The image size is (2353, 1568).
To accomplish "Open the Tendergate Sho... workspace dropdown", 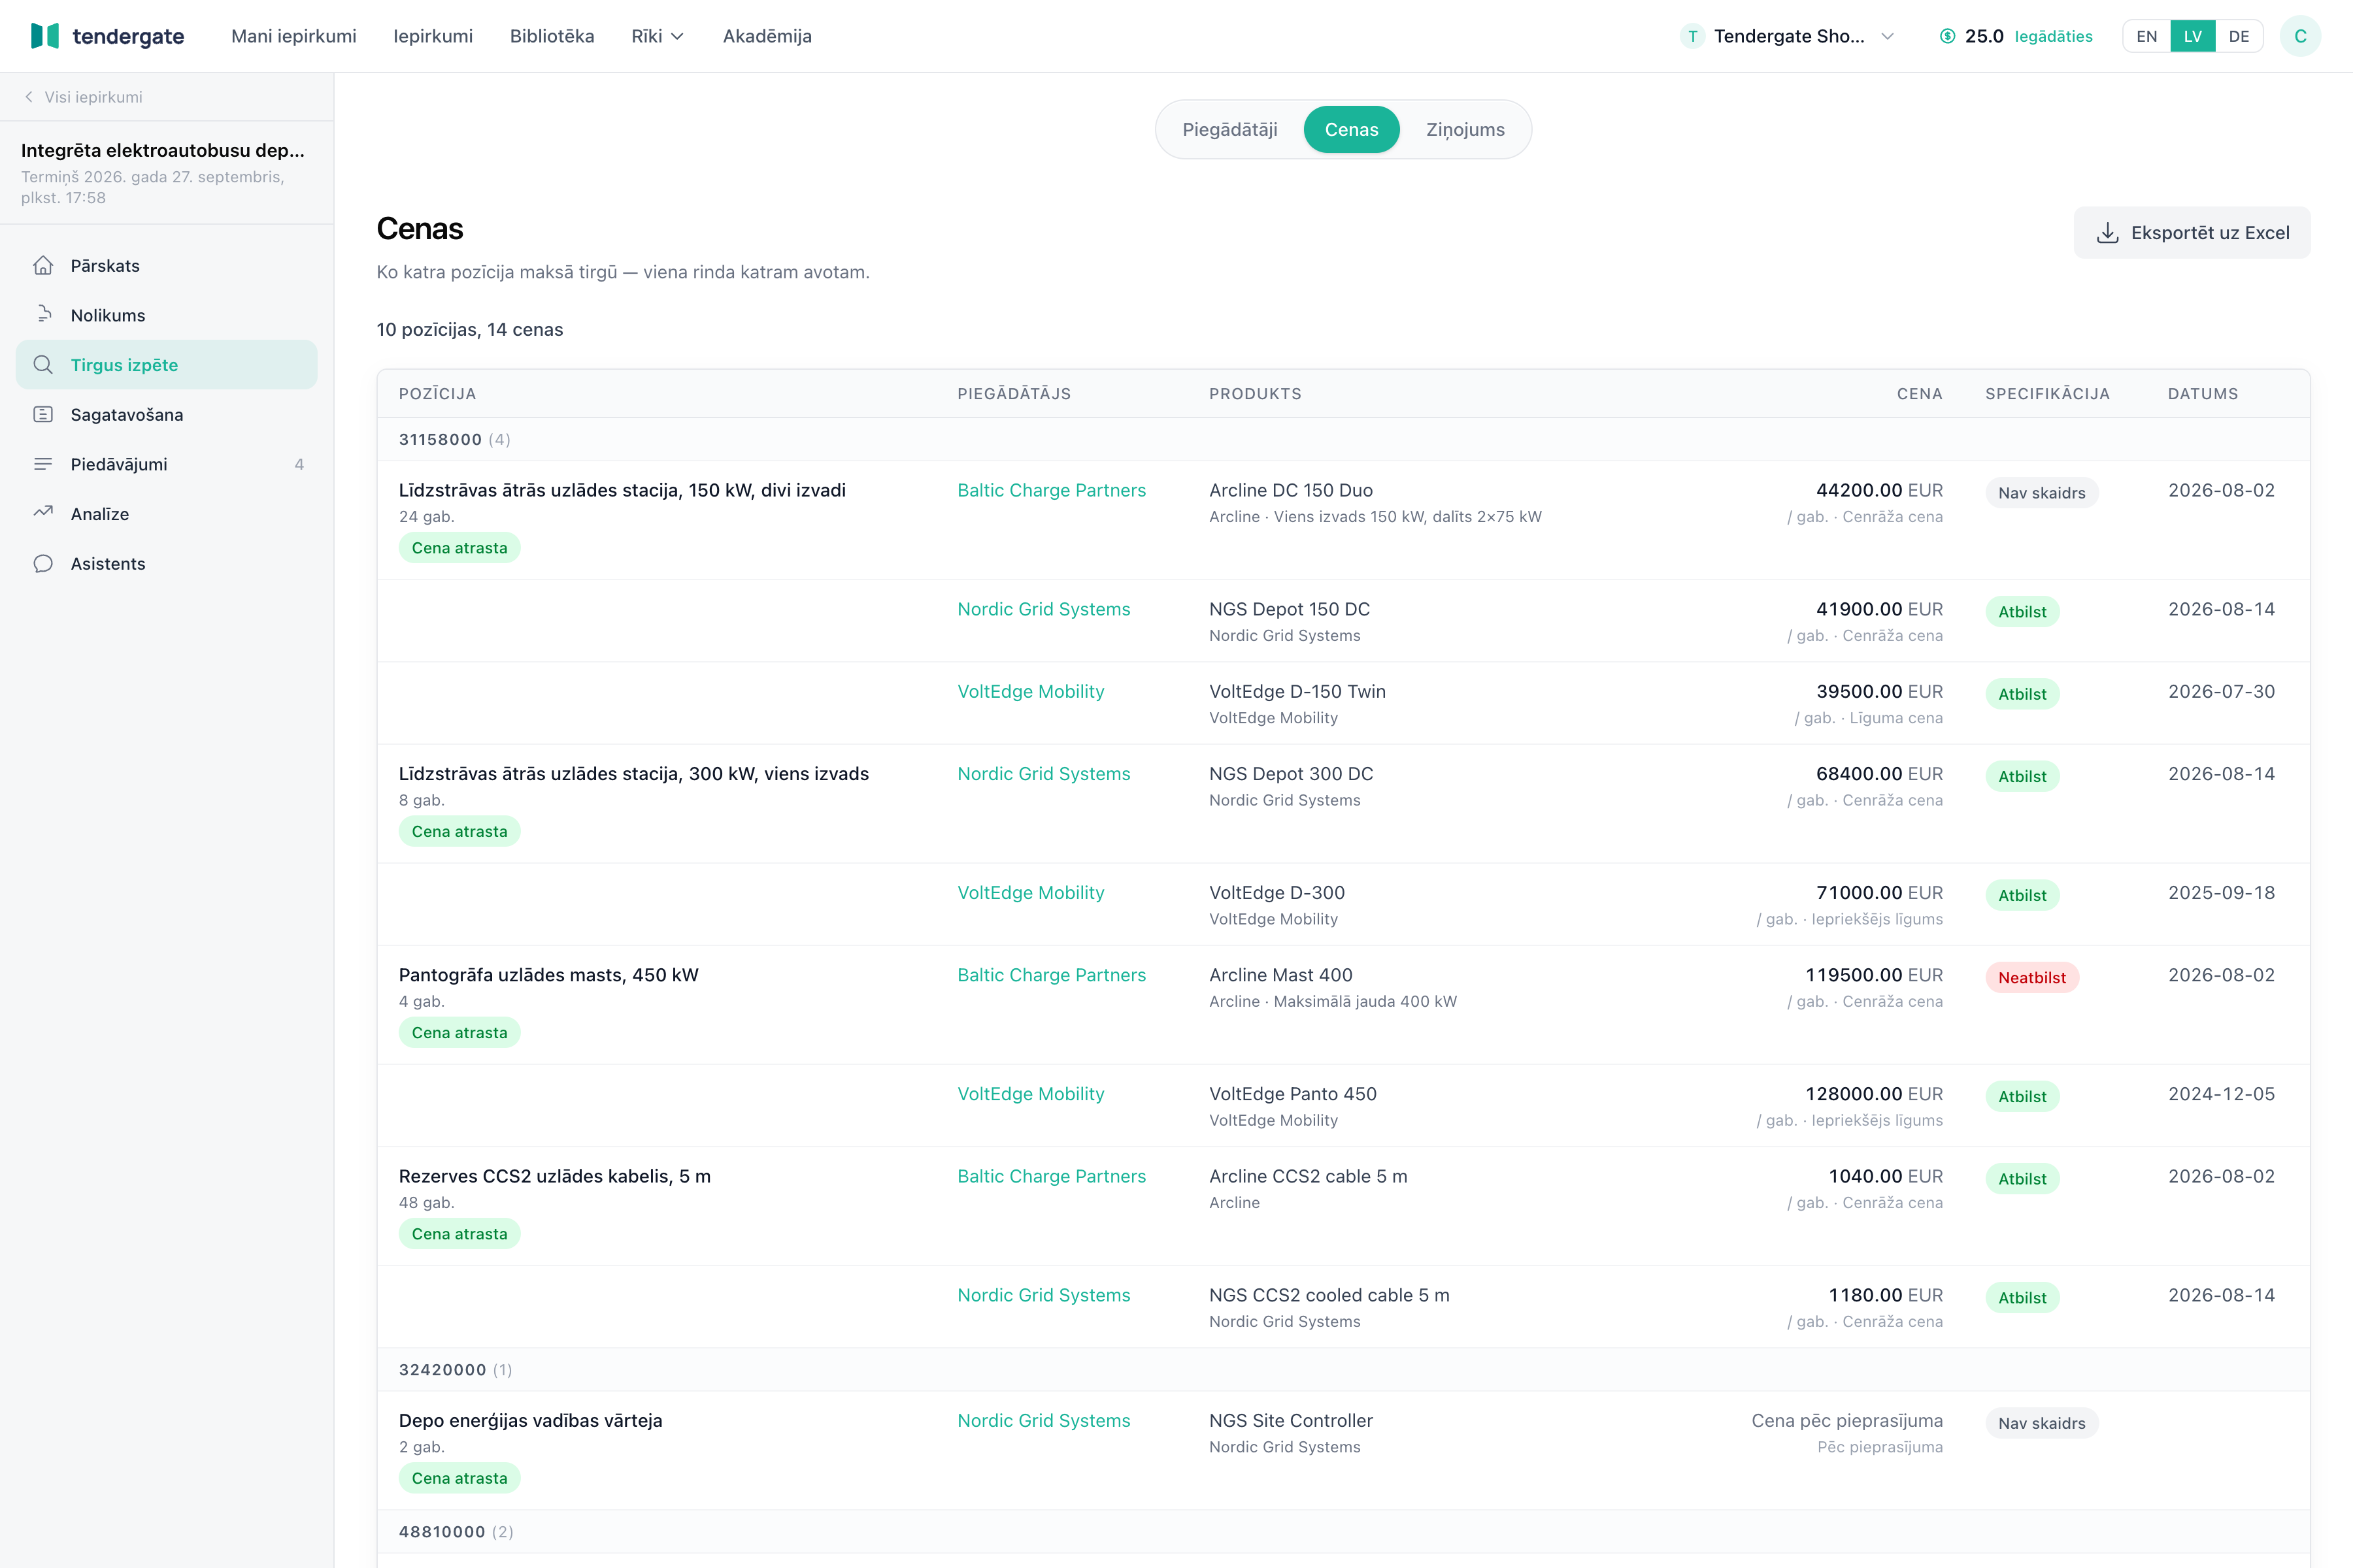I will coord(1787,36).
